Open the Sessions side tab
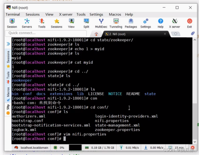Screen dimensions: 199x155 click(x=8, y=59)
